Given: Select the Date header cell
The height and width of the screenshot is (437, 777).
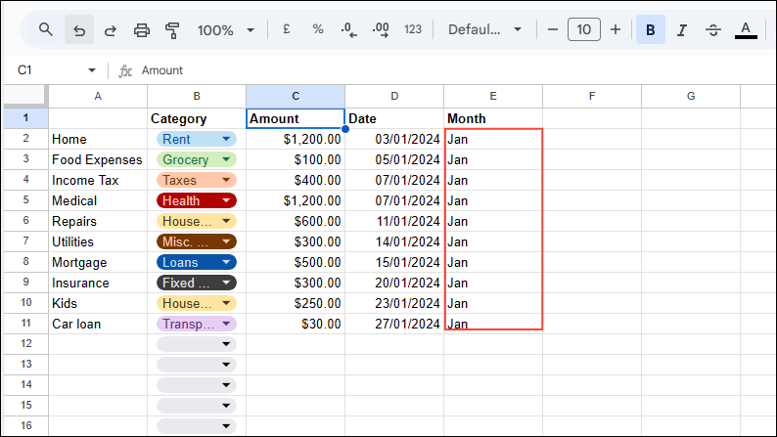Looking at the screenshot, I should [x=394, y=118].
